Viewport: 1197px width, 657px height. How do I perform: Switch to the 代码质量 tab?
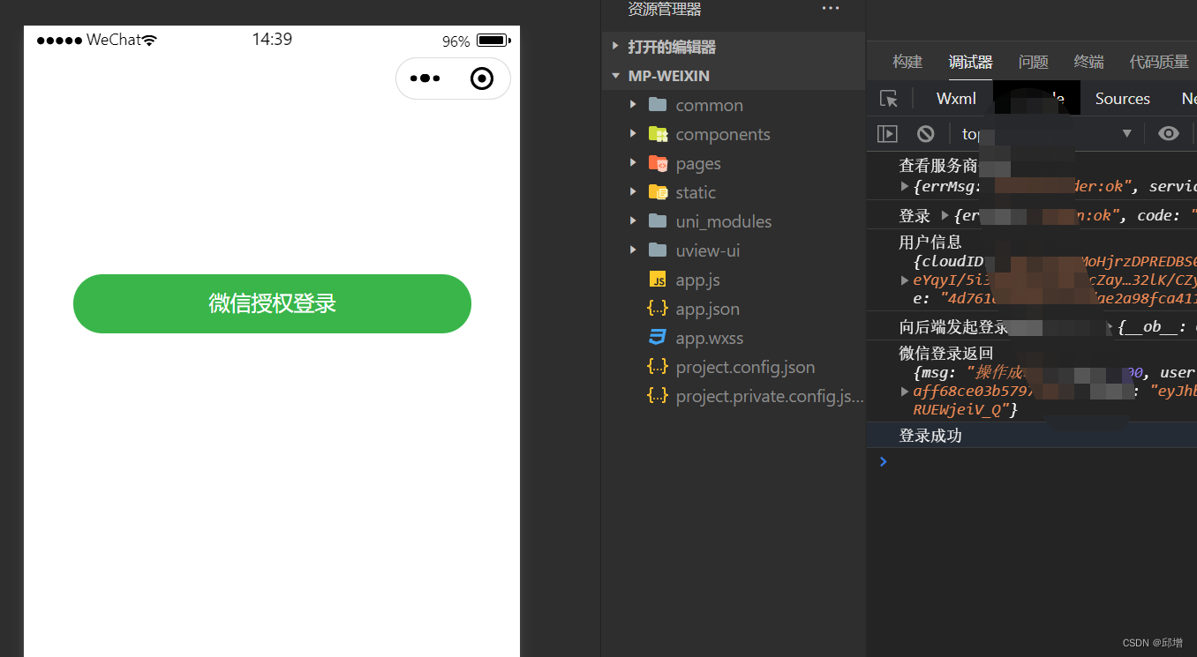(1159, 62)
